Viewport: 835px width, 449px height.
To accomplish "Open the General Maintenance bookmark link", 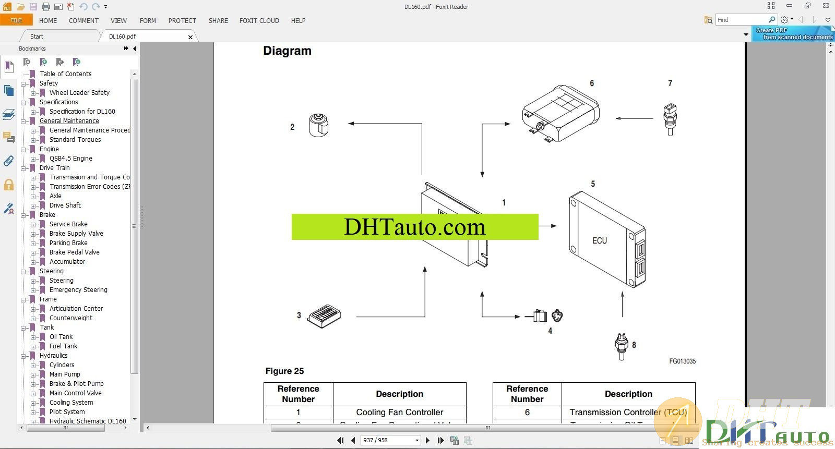I will (69, 121).
